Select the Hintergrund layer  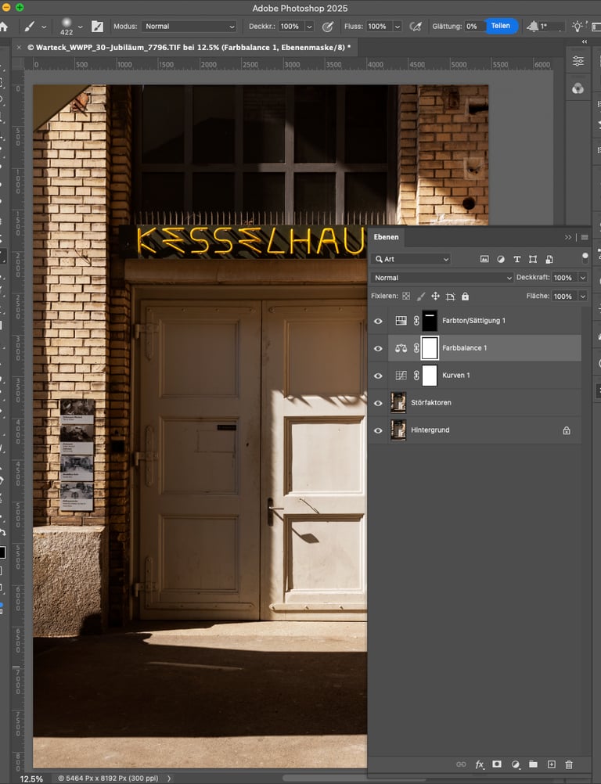point(484,430)
